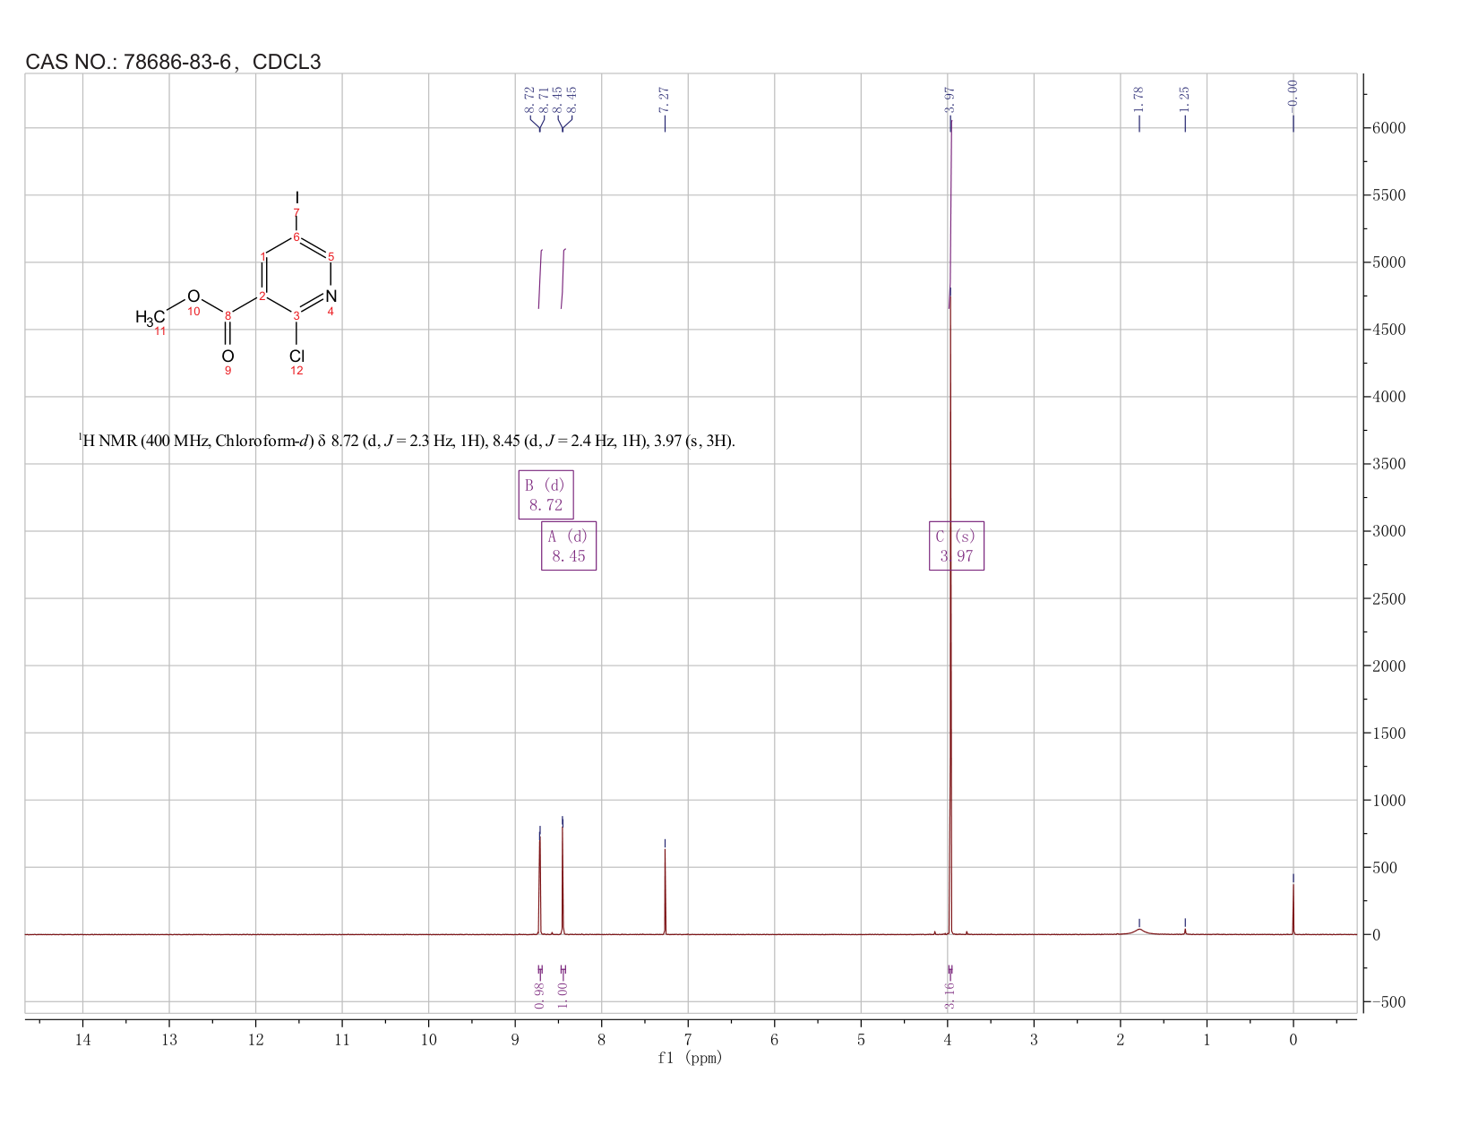Click the 1H NMR assignment text line
The image size is (1478, 1142).
click(x=407, y=442)
